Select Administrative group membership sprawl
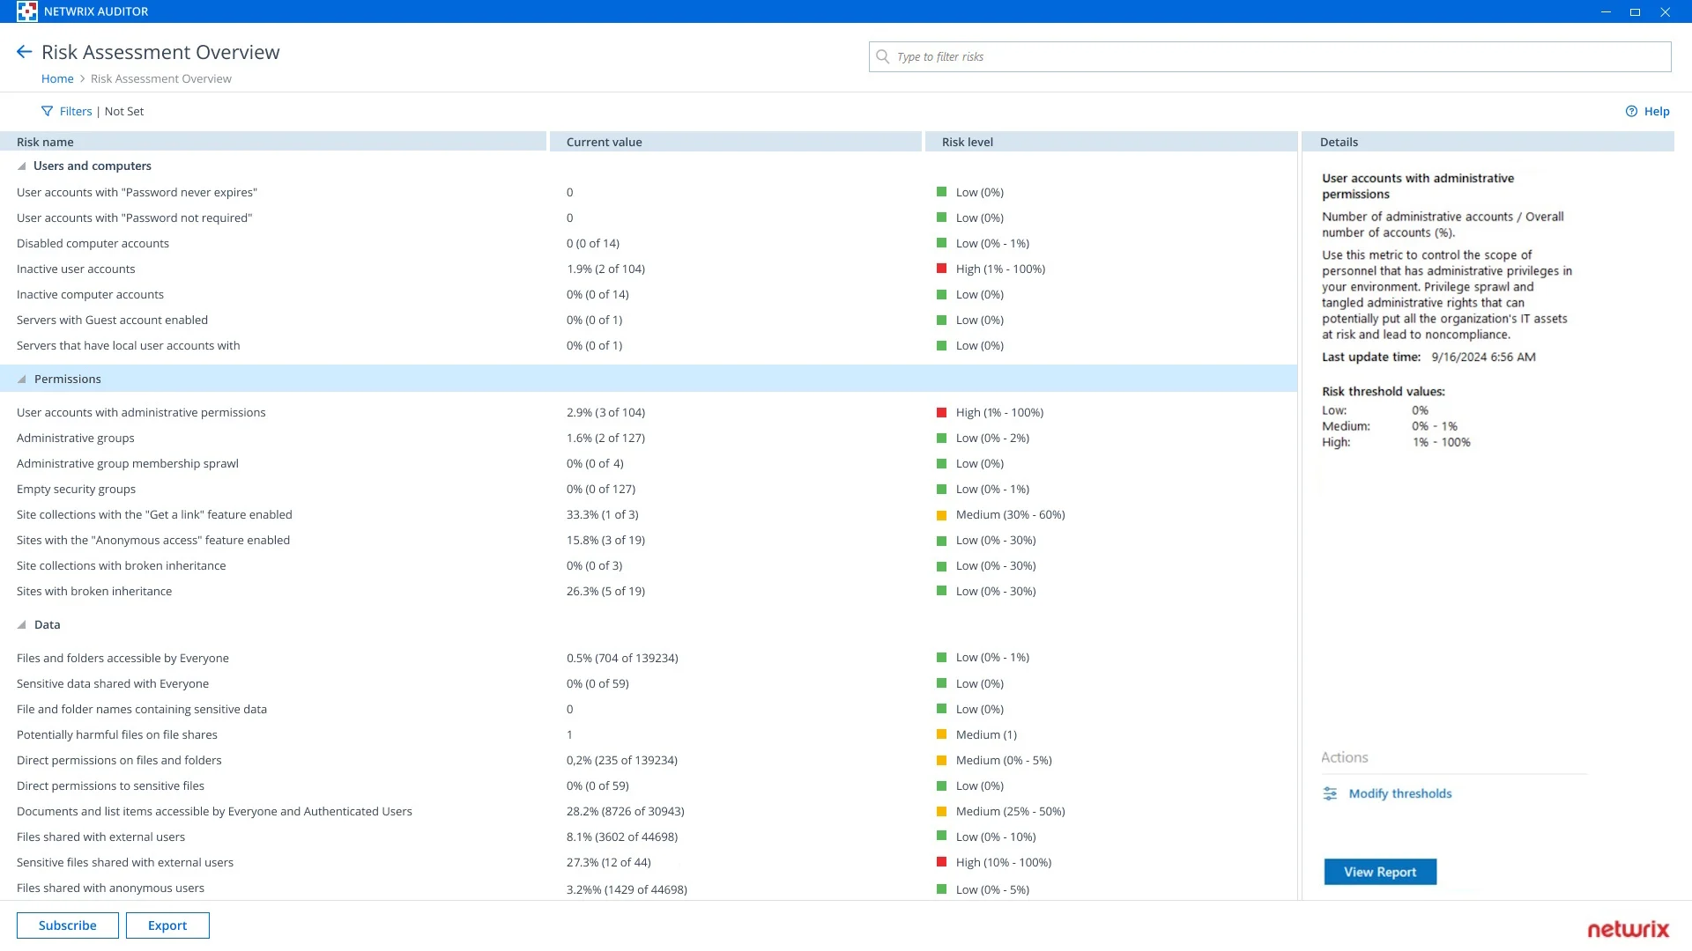The width and height of the screenshot is (1692, 951). 128,464
